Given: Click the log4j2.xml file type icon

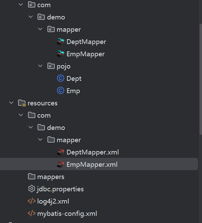Looking at the screenshot, I should (32, 201).
